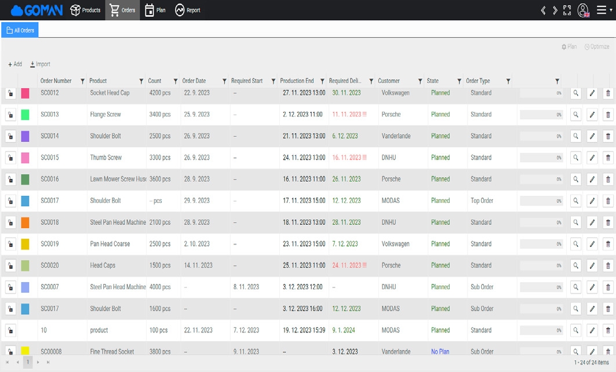Toggle the lock for order SC0018
This screenshot has height=372, width=616.
(x=10, y=223)
